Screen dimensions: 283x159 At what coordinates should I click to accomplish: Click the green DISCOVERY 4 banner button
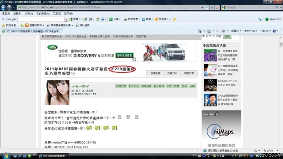(x=125, y=55)
